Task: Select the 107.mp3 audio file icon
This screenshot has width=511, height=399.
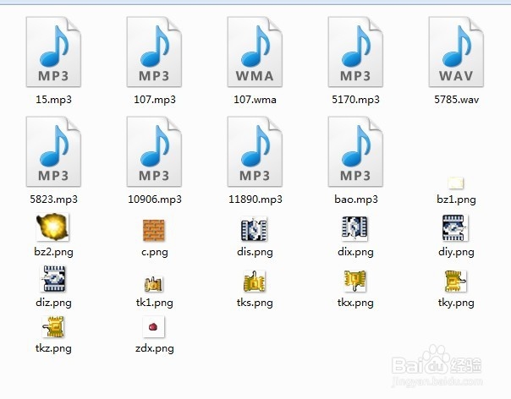Action: tap(154, 52)
